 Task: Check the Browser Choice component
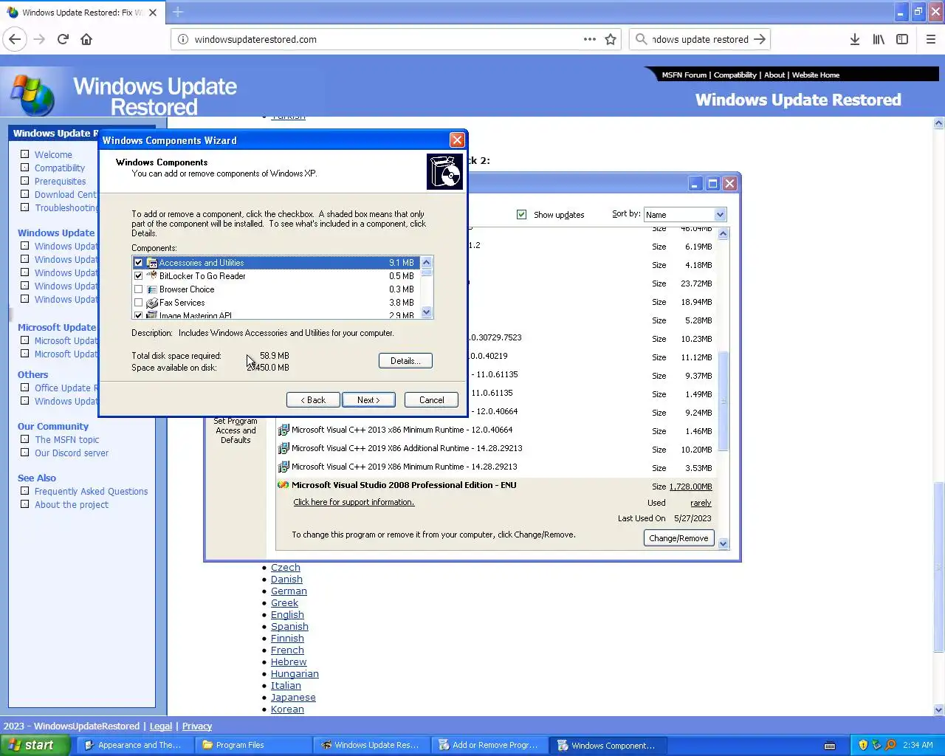pos(138,289)
